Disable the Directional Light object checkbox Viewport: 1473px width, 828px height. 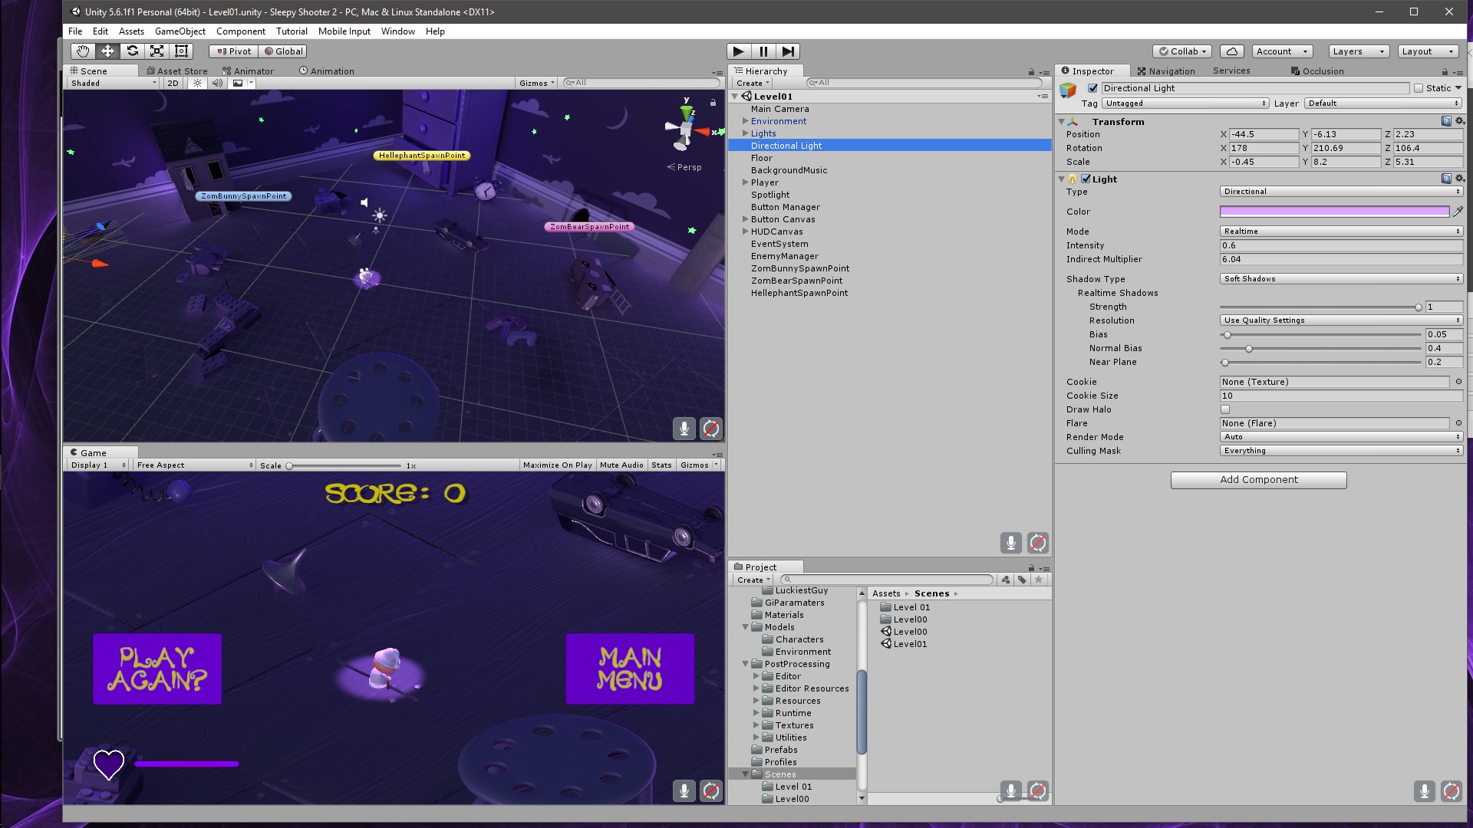tap(1092, 88)
